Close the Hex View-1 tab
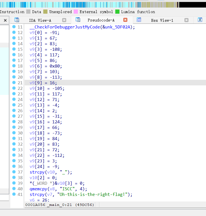The image size is (206, 216). 186,20
